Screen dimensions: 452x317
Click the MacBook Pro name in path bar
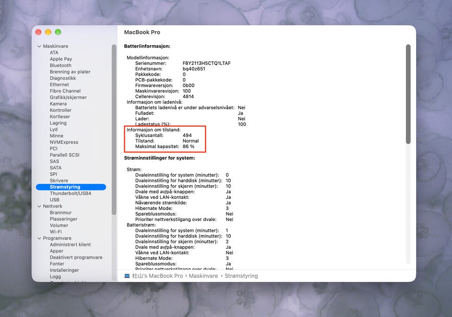point(157,276)
